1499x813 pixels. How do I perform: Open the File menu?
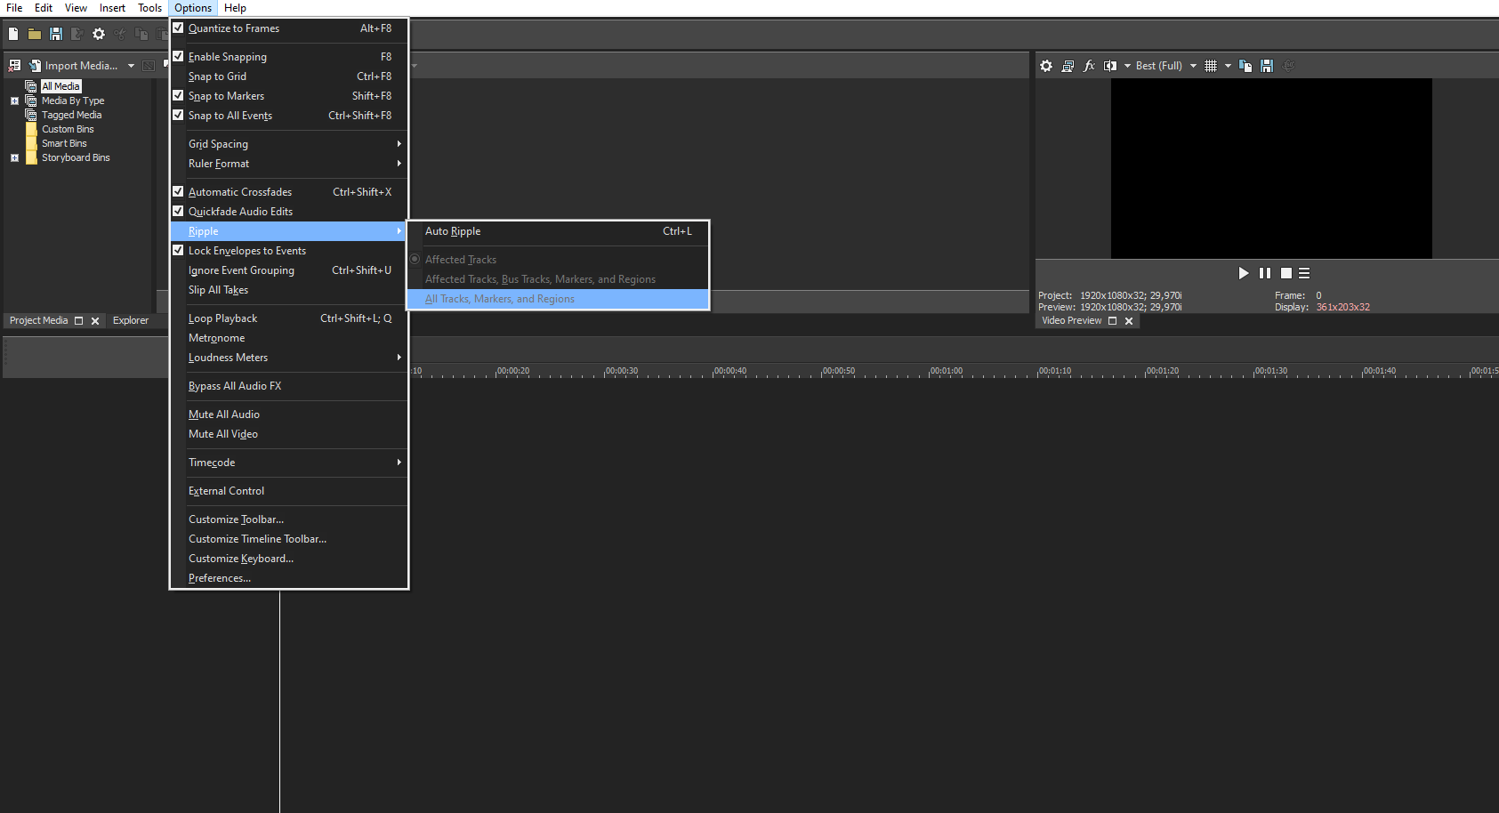[14, 8]
